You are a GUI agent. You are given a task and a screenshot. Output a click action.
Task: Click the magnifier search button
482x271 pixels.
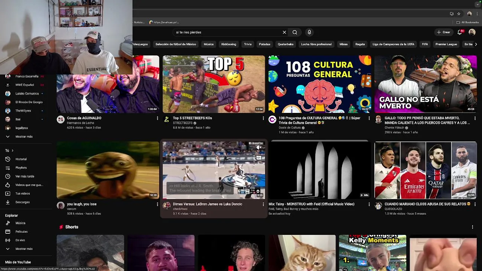[x=295, y=32]
